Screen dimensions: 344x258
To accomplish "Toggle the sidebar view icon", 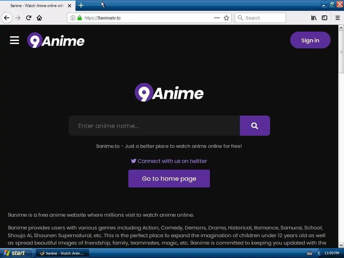I will [x=325, y=18].
